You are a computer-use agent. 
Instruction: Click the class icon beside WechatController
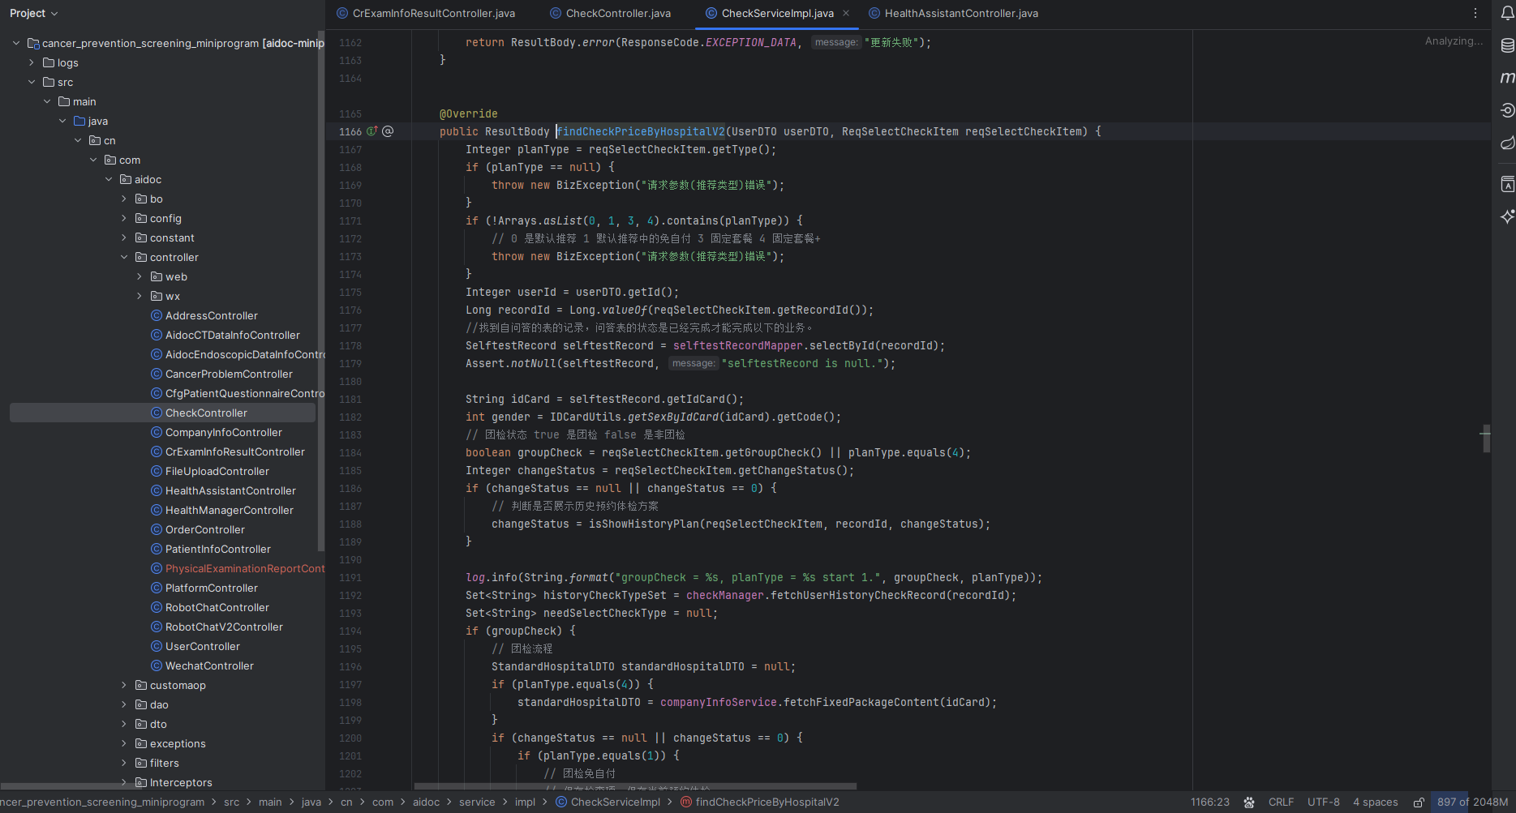(157, 665)
